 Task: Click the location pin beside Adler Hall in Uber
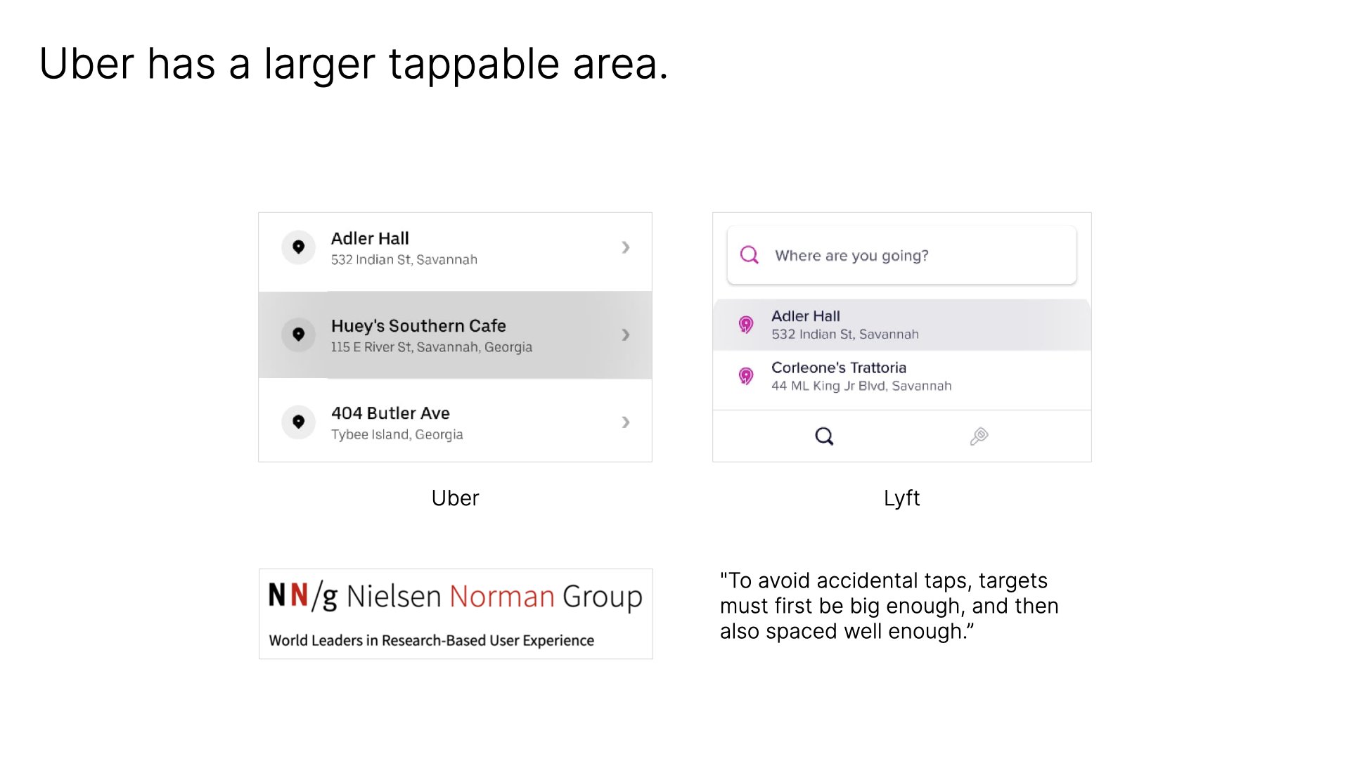[298, 247]
